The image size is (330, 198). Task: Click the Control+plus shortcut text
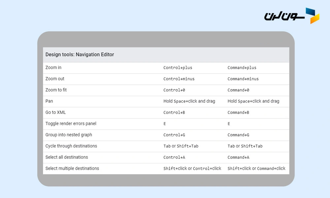178,68
